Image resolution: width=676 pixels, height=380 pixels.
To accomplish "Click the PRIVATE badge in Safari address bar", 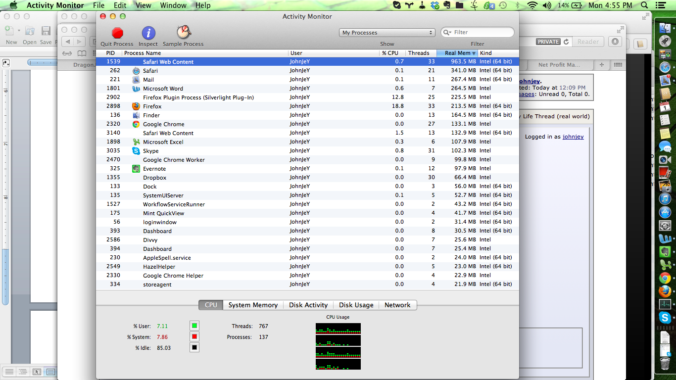I will (548, 42).
